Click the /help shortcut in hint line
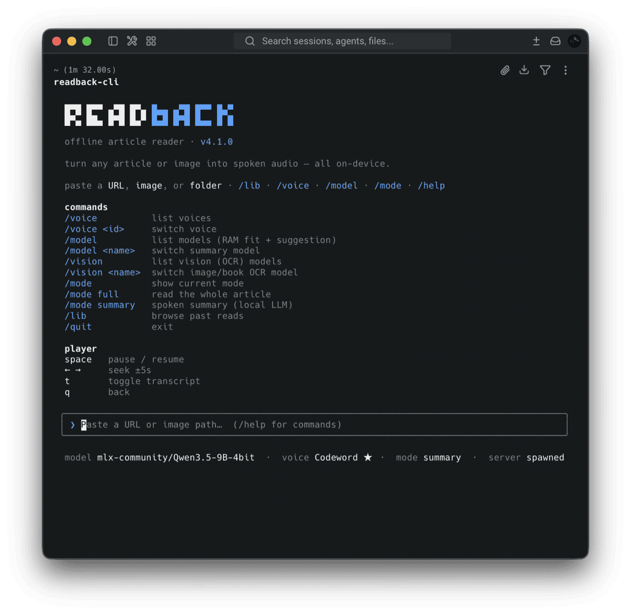The image size is (631, 615). click(431, 186)
